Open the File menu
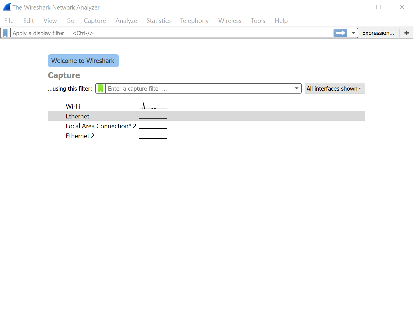 pyautogui.click(x=9, y=21)
